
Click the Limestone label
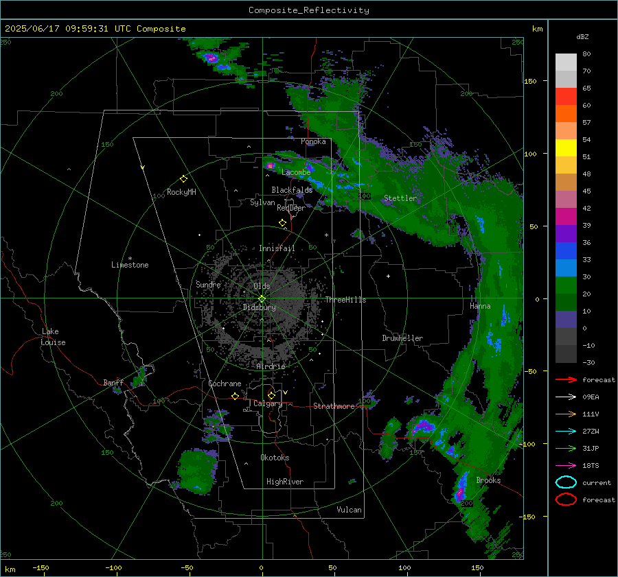[x=130, y=265]
